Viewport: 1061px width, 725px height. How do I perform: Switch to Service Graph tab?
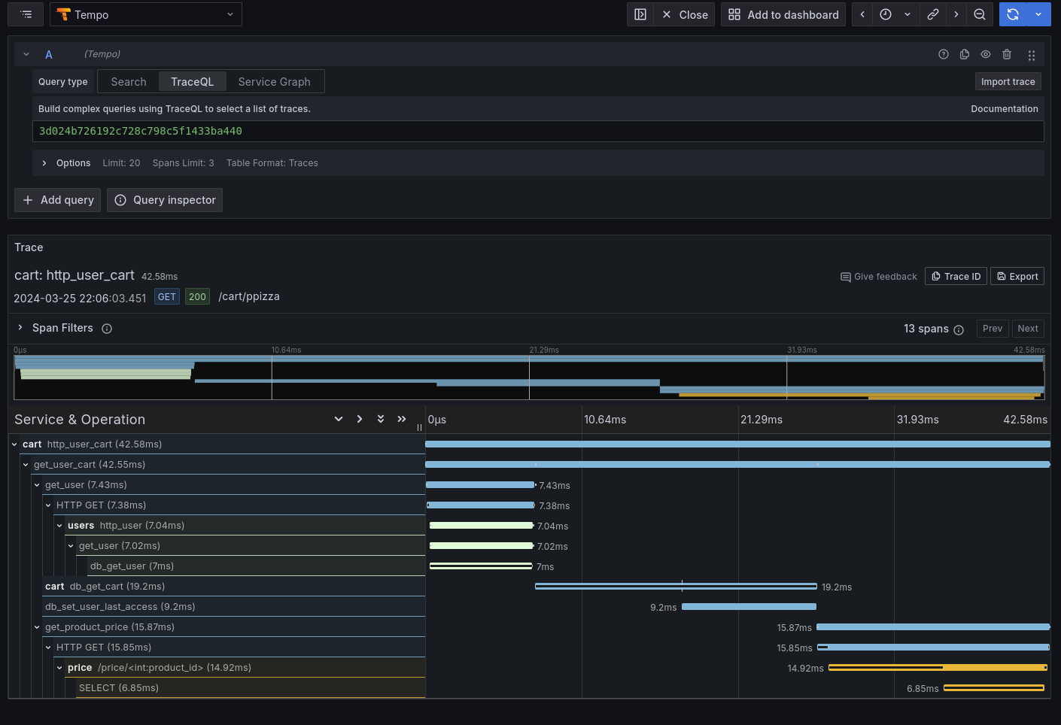[x=274, y=81]
